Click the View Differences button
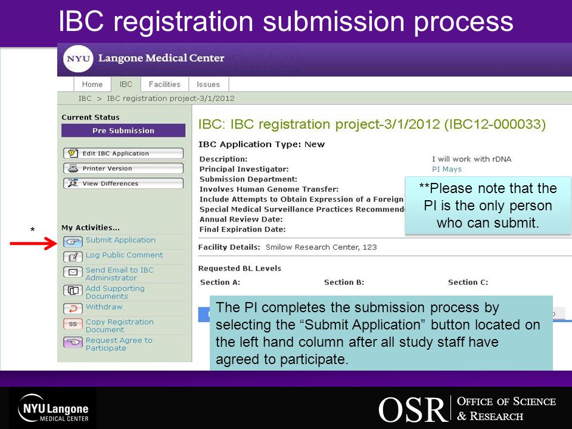This screenshot has width=572, height=429. pos(123,183)
